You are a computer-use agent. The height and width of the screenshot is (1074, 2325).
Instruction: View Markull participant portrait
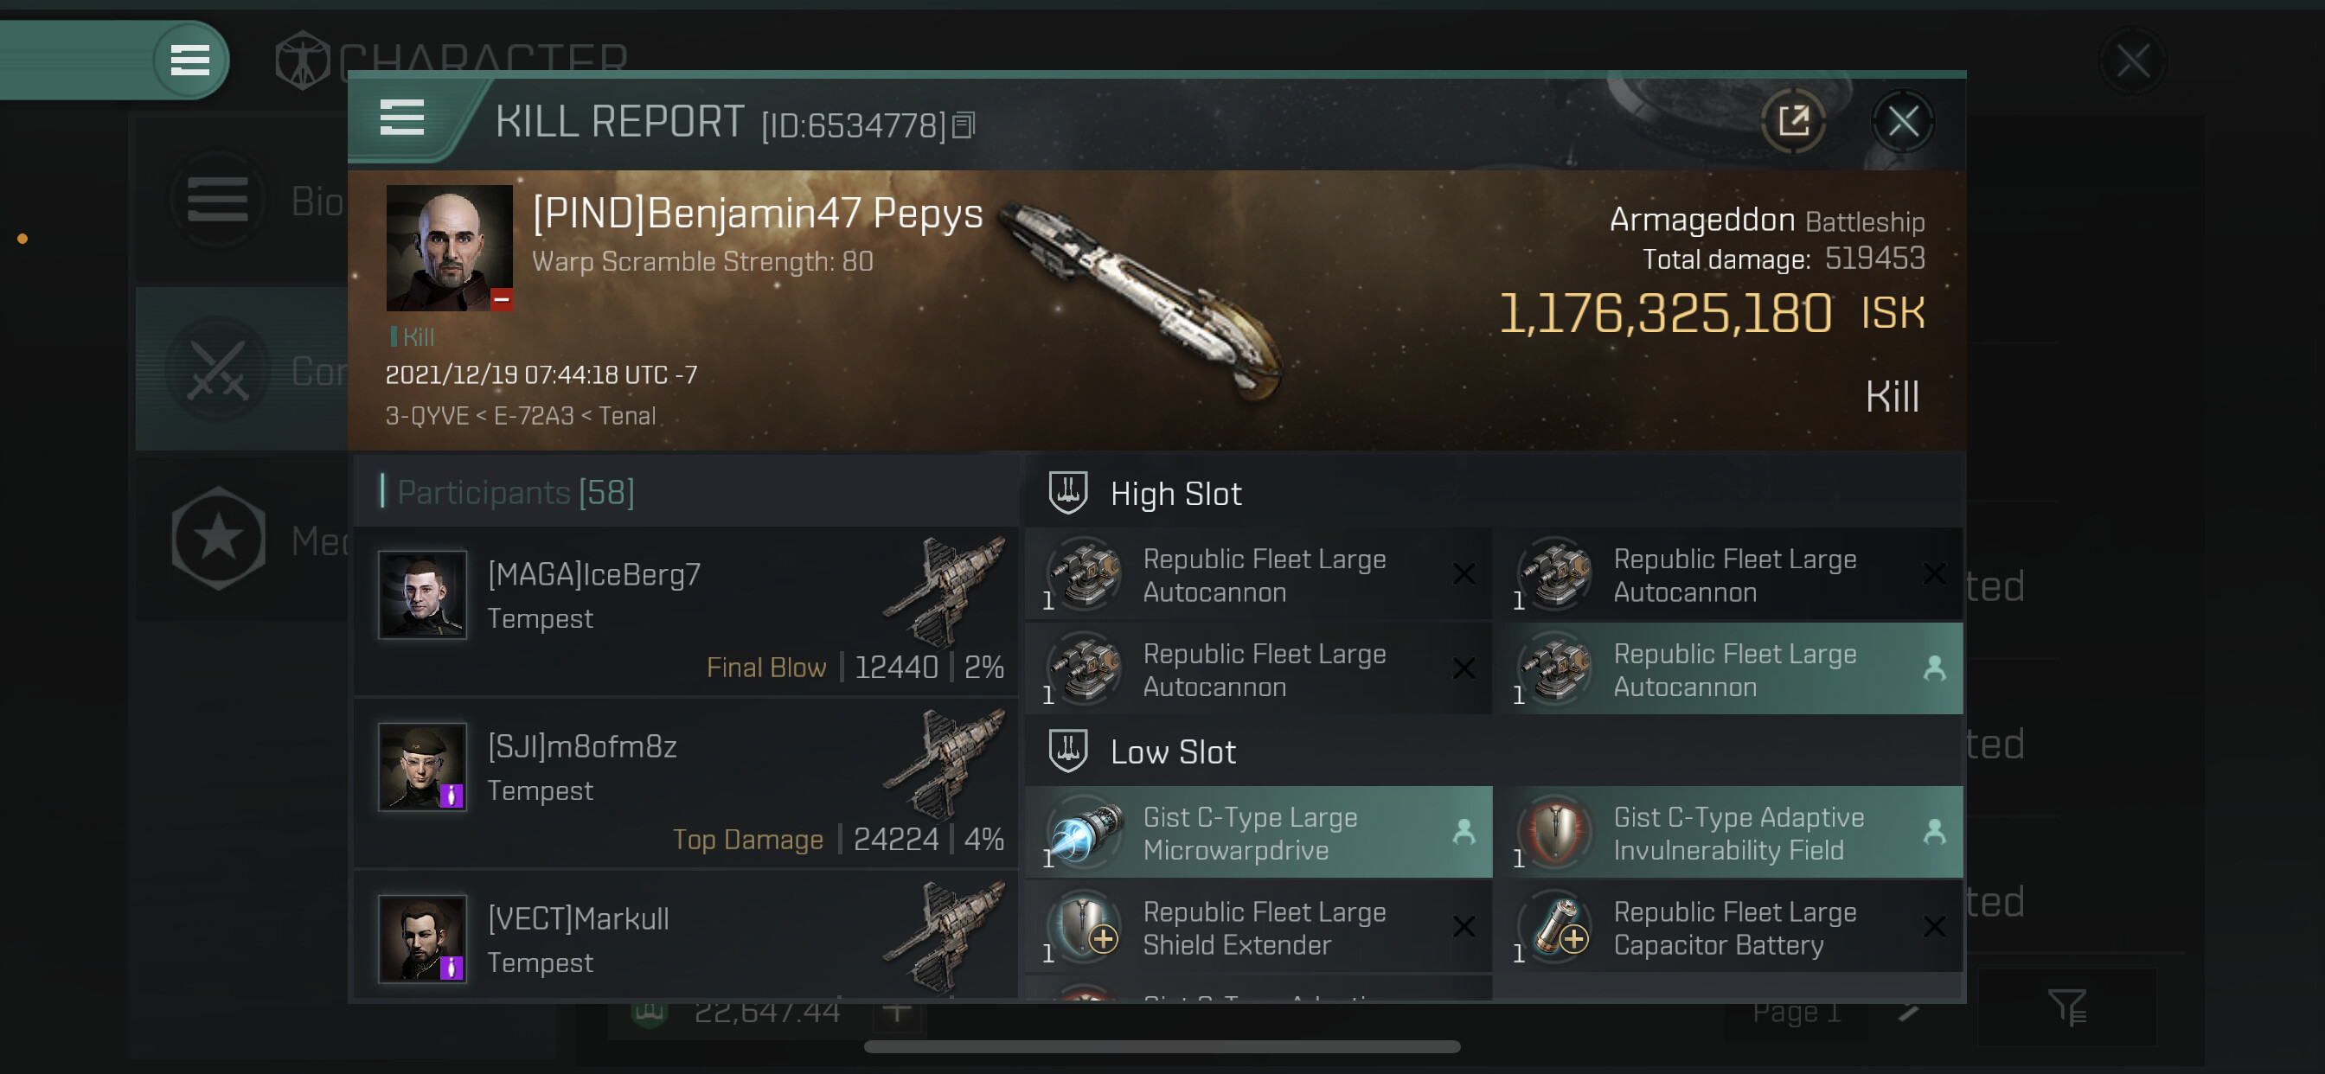point(421,938)
